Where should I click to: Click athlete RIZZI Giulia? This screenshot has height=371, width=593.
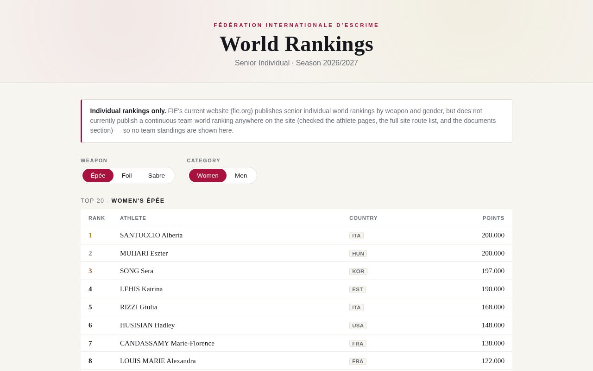(x=139, y=307)
